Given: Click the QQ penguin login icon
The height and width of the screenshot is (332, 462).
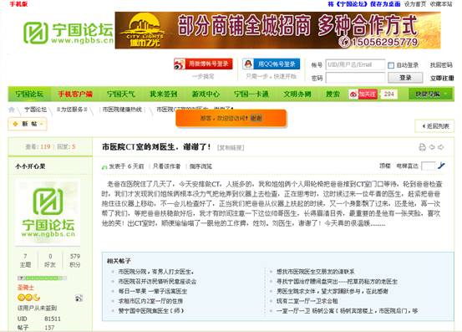Looking at the screenshot, I should (x=248, y=64).
